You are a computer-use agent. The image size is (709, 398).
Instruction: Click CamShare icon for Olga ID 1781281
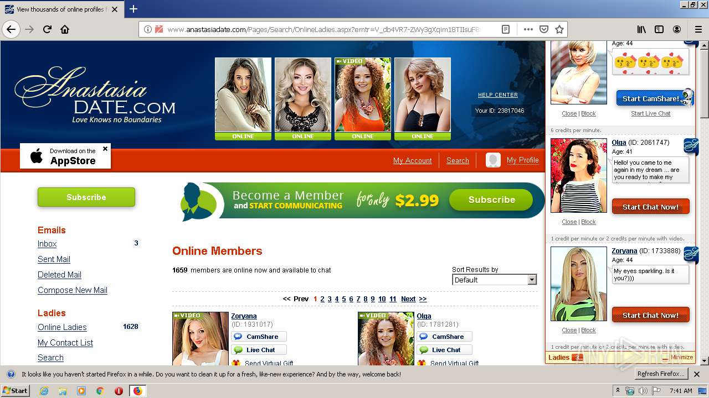[424, 337]
